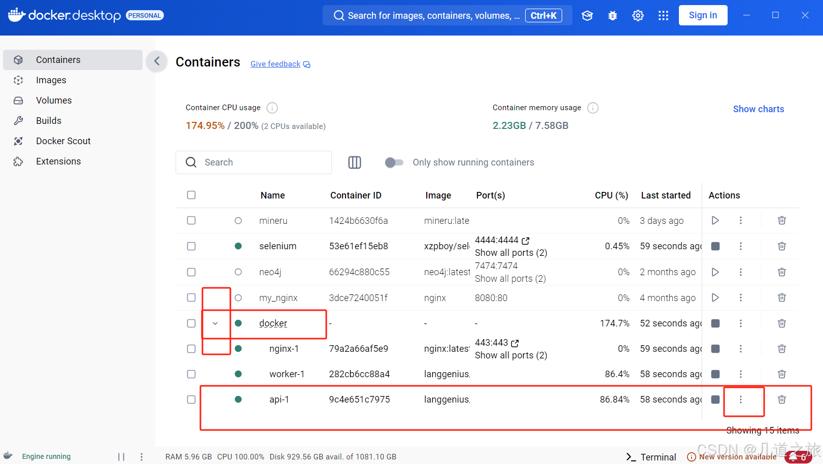The width and height of the screenshot is (823, 464).
Task: Open external link for port 443:443
Action: pos(515,343)
